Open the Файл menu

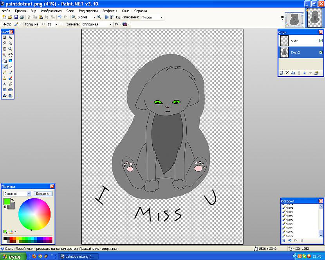(6, 11)
